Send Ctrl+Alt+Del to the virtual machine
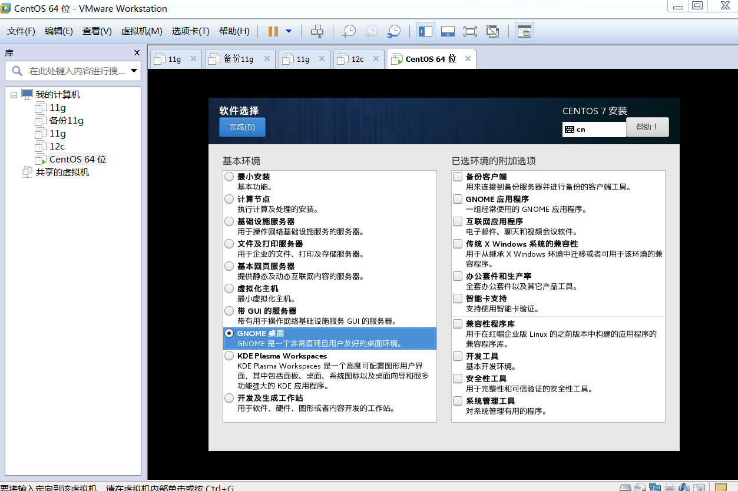Image resolution: width=738 pixels, height=491 pixels. click(317, 31)
